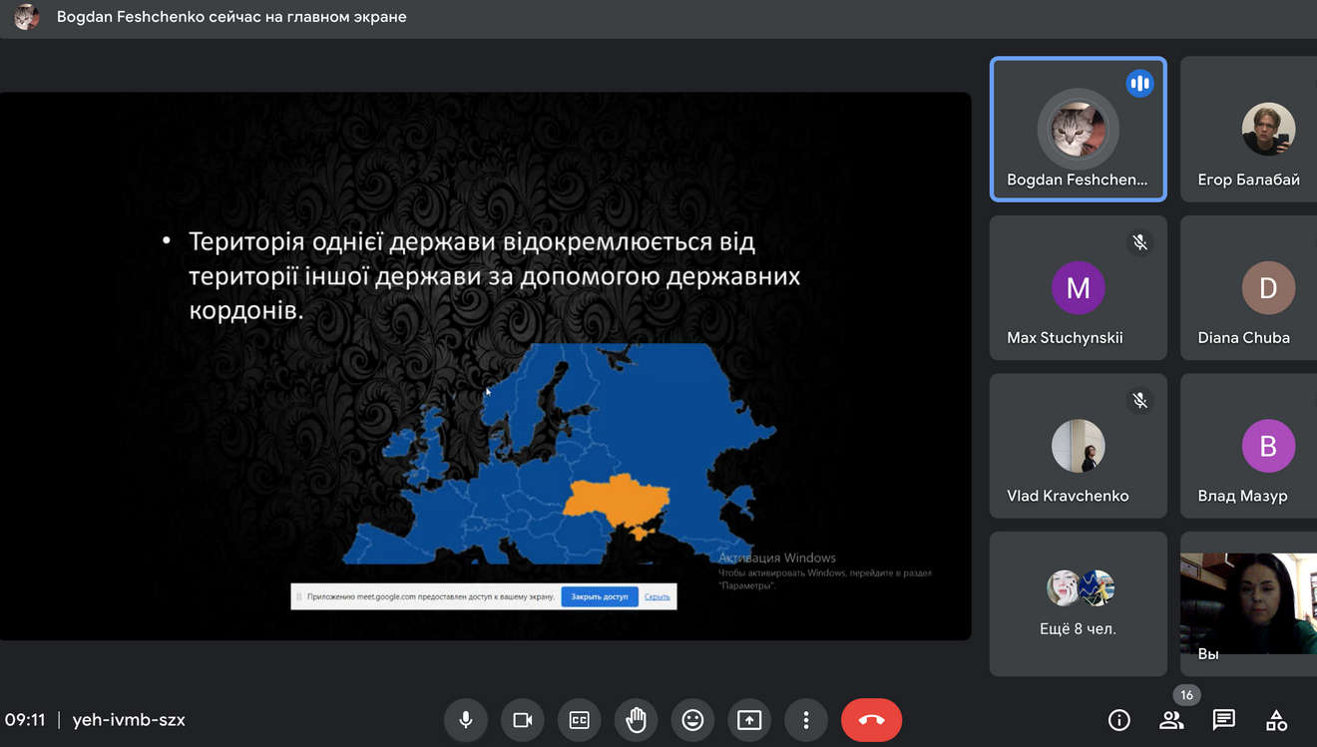Click Diana Chuba's participant tile

pyautogui.click(x=1249, y=288)
